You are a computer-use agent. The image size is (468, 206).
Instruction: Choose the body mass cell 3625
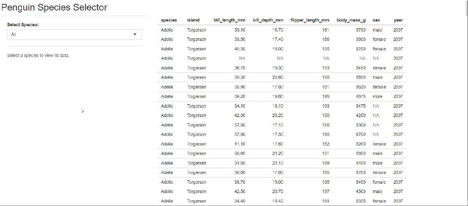point(361,87)
